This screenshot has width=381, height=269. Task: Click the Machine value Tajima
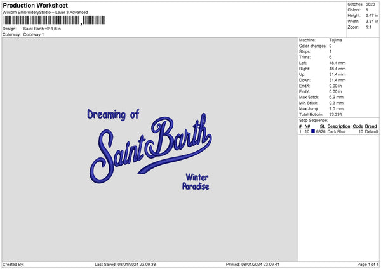pyautogui.click(x=335, y=40)
